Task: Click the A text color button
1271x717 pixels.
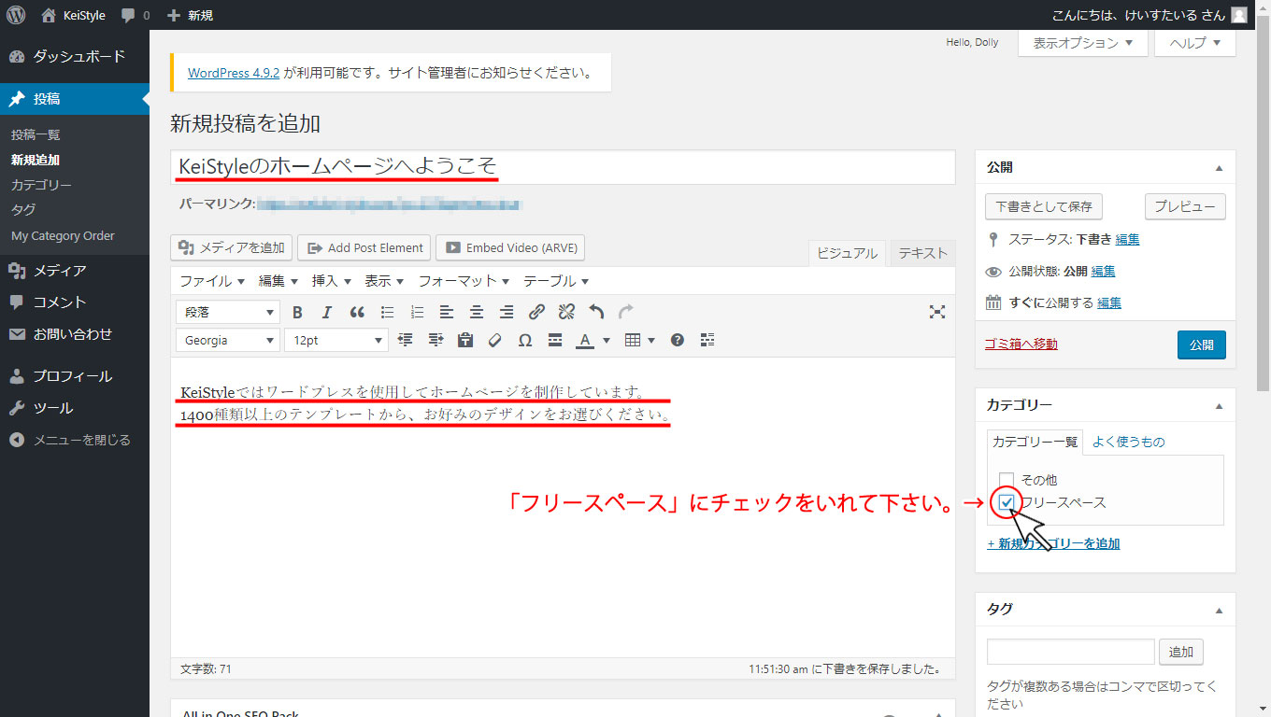Action: (585, 341)
